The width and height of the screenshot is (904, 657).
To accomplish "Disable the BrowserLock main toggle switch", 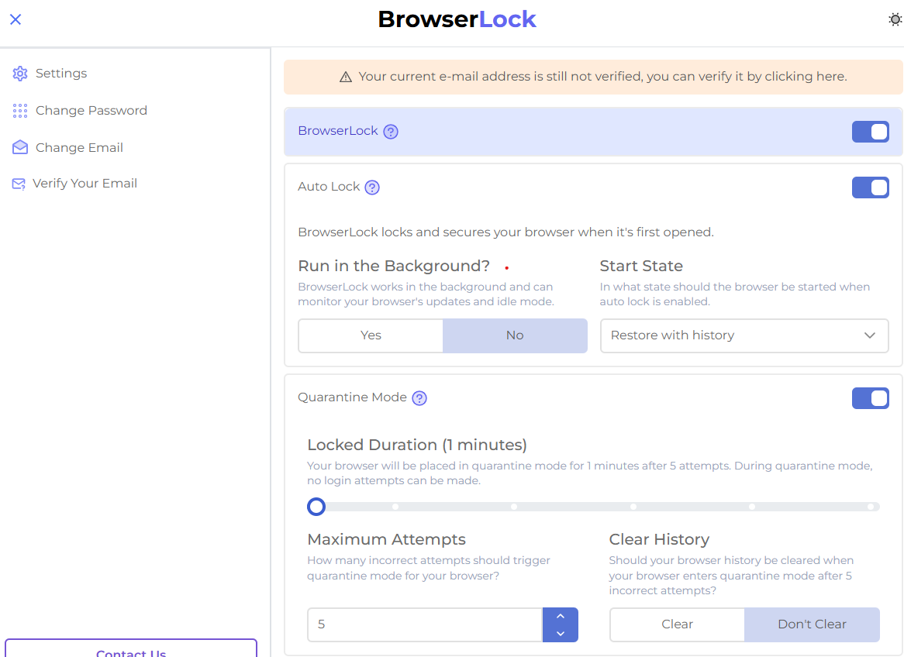I will pos(870,132).
